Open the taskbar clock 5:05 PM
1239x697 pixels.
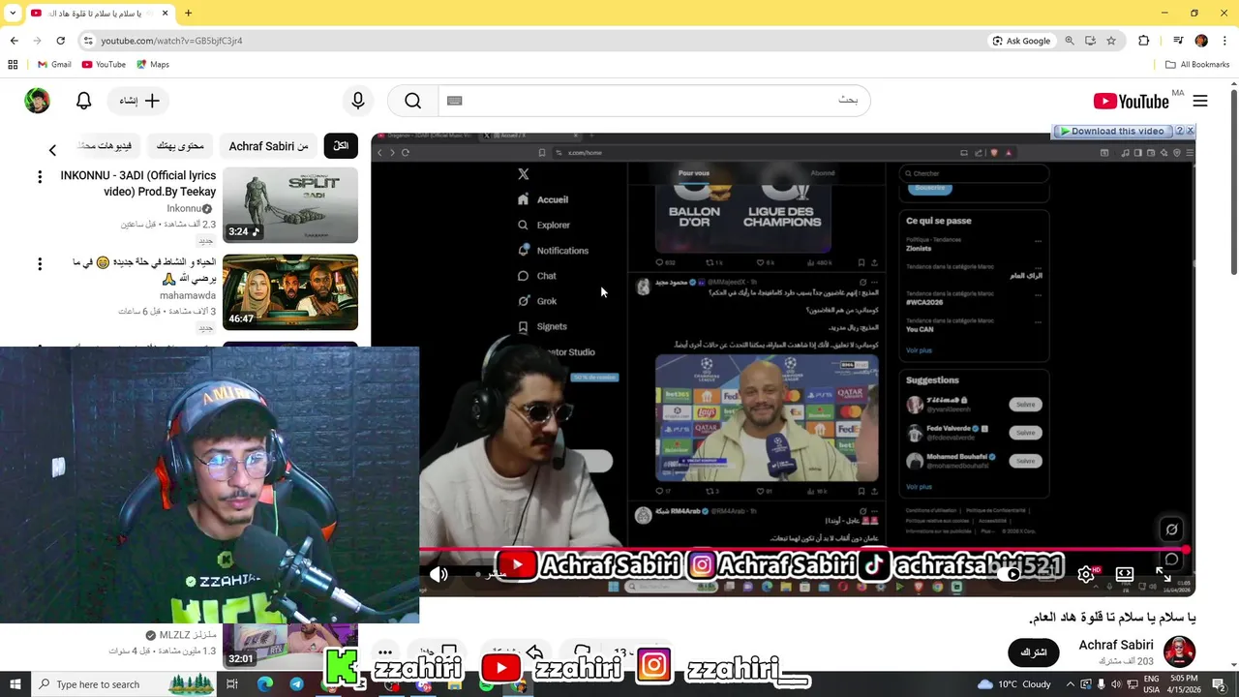point(1184,684)
